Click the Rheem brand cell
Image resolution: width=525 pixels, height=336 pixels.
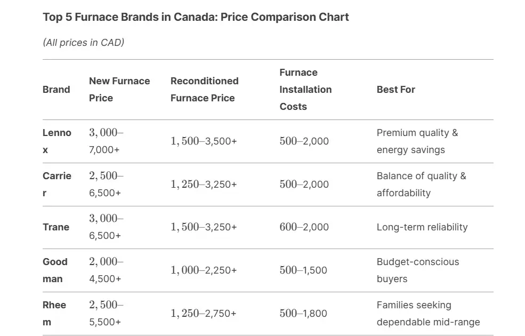[x=54, y=314]
